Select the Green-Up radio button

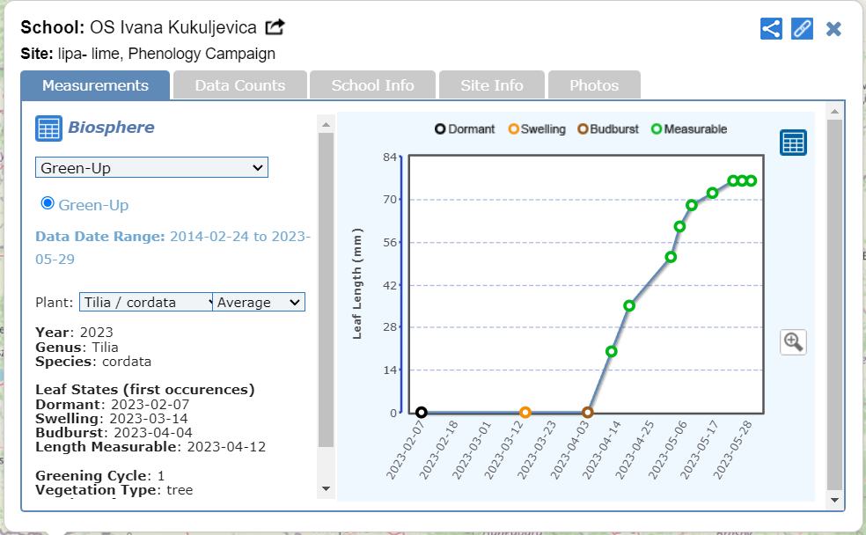coord(48,203)
